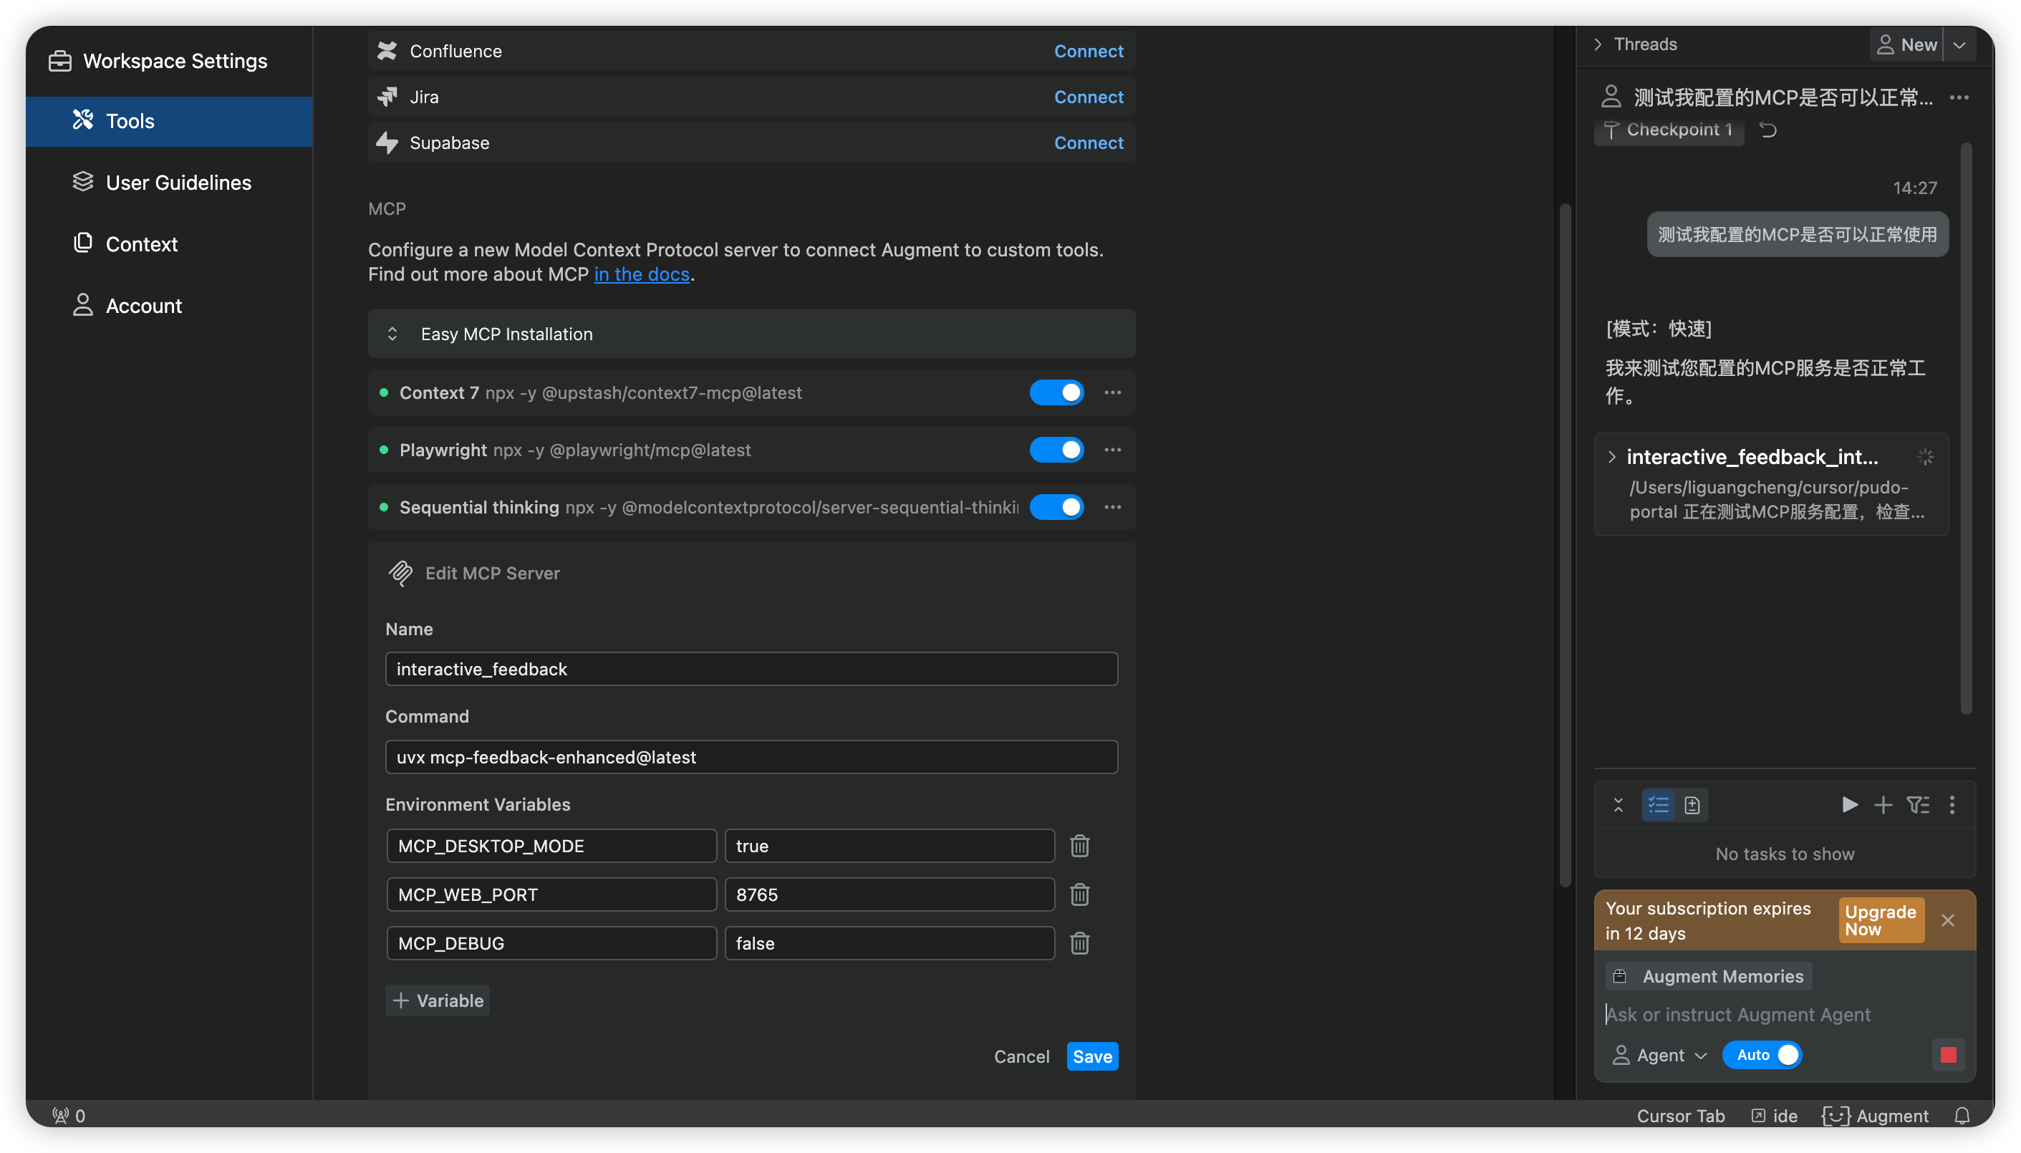This screenshot has height=1153, width=2021.
Task: Edit the value field containing 8765
Action: 889,895
